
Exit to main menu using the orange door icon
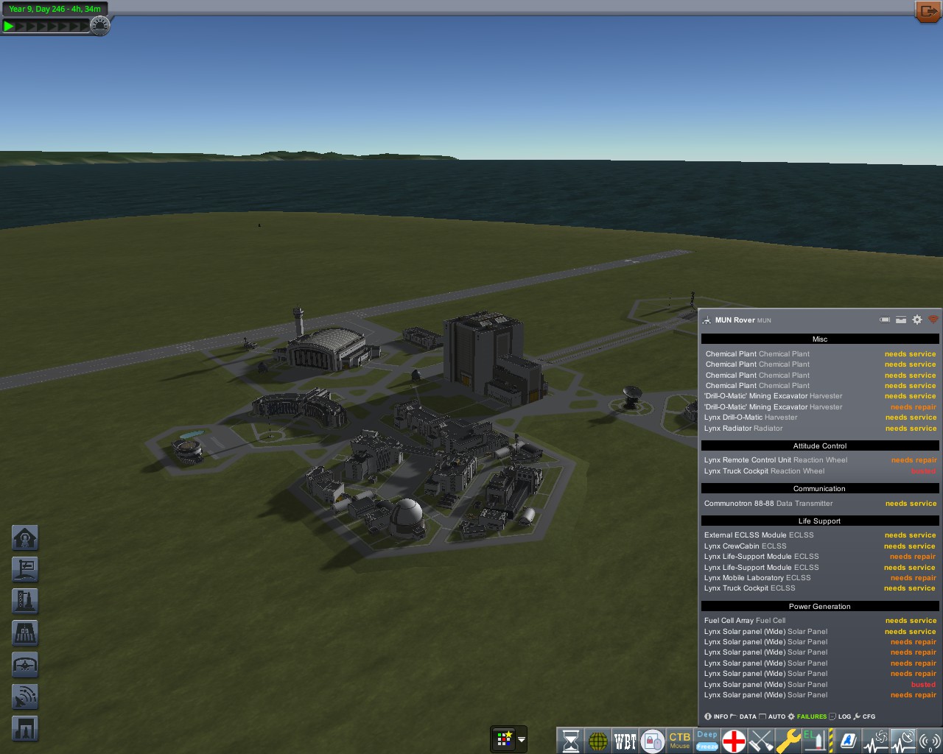click(928, 11)
